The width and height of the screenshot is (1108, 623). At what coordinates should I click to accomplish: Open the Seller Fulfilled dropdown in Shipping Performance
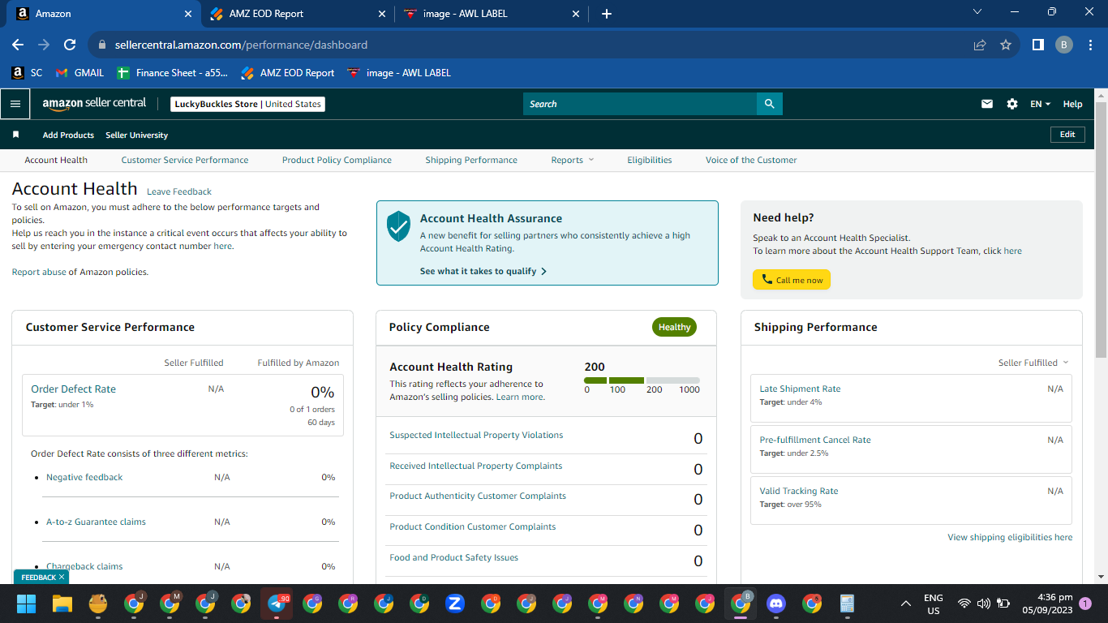click(x=1033, y=363)
